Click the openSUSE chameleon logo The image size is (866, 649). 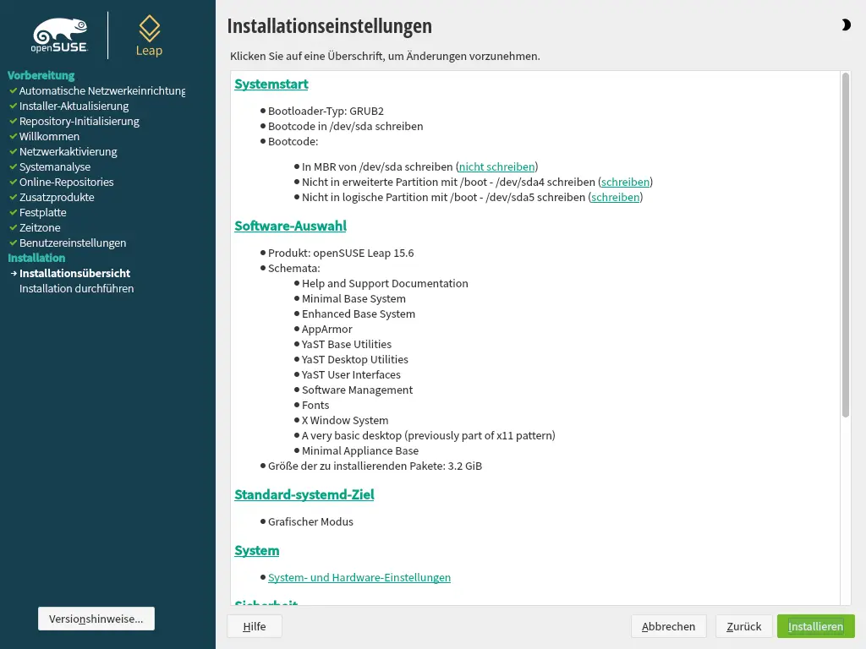point(60,35)
